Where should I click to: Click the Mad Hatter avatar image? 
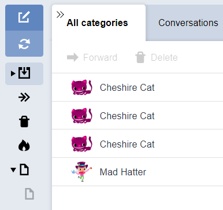pyautogui.click(x=81, y=172)
